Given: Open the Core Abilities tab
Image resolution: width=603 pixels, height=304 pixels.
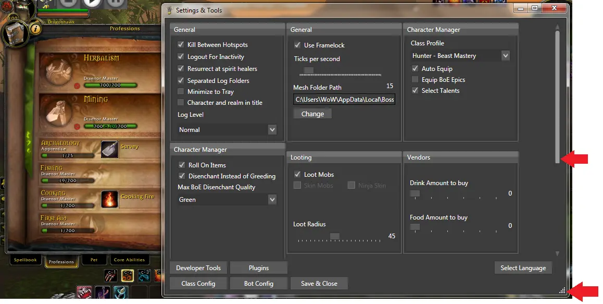Looking at the screenshot, I should [130, 260].
